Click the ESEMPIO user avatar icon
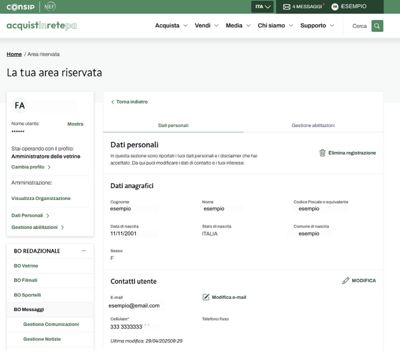This screenshot has height=355, width=400. tap(335, 7)
